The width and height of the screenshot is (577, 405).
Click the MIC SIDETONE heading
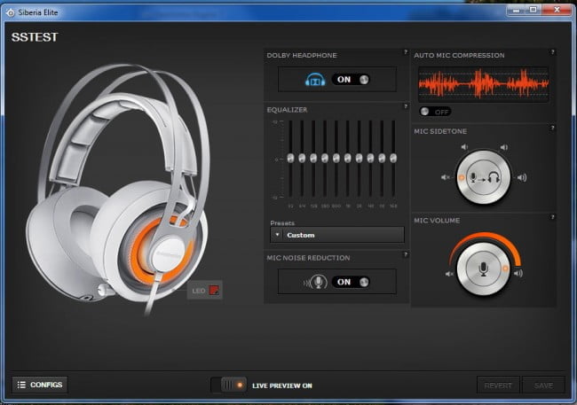pyautogui.click(x=440, y=131)
